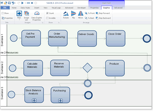Image resolution: width=153 pixels, height=111 pixels.
Task: Select Swimlane 3 start point circle
Action: pos(11,95)
